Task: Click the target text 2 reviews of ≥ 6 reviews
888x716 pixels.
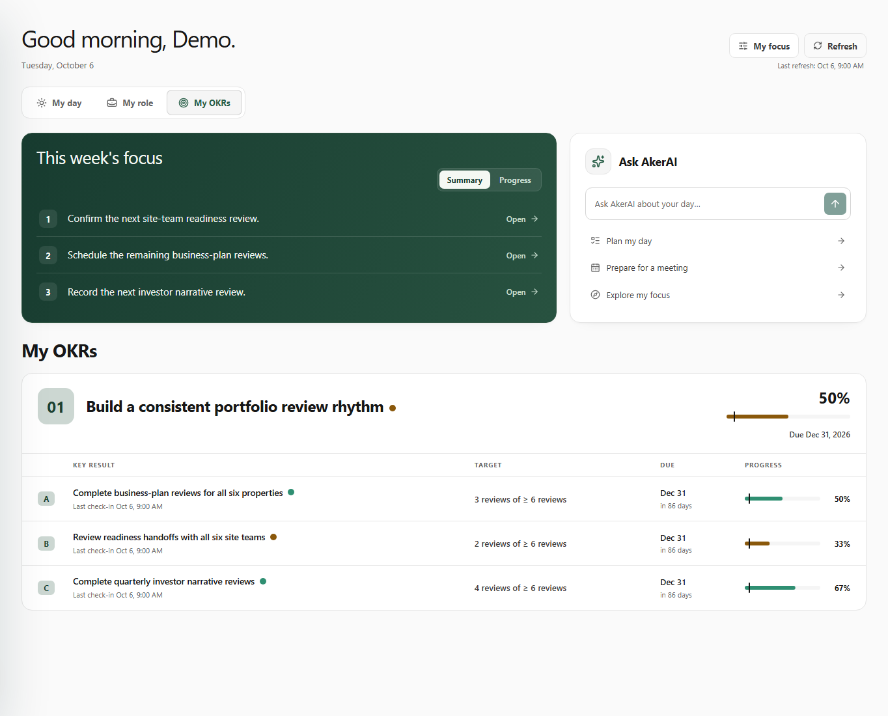Action: (520, 544)
